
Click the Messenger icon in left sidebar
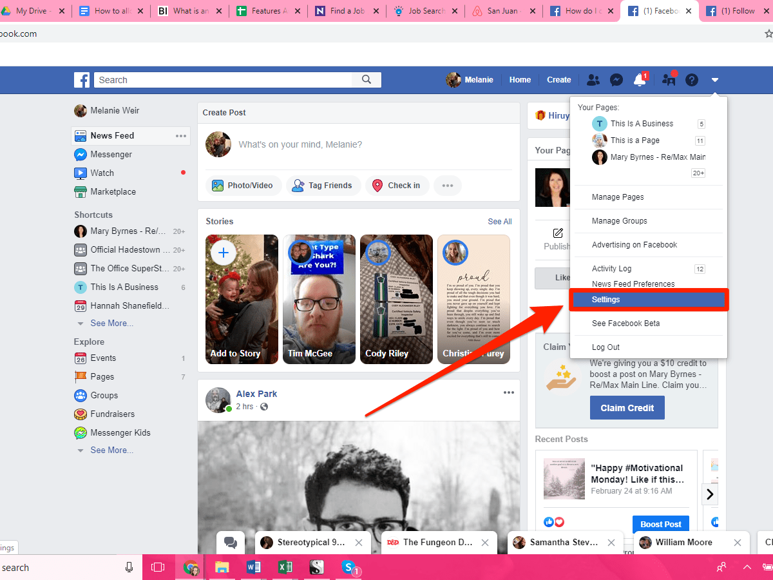pos(81,155)
